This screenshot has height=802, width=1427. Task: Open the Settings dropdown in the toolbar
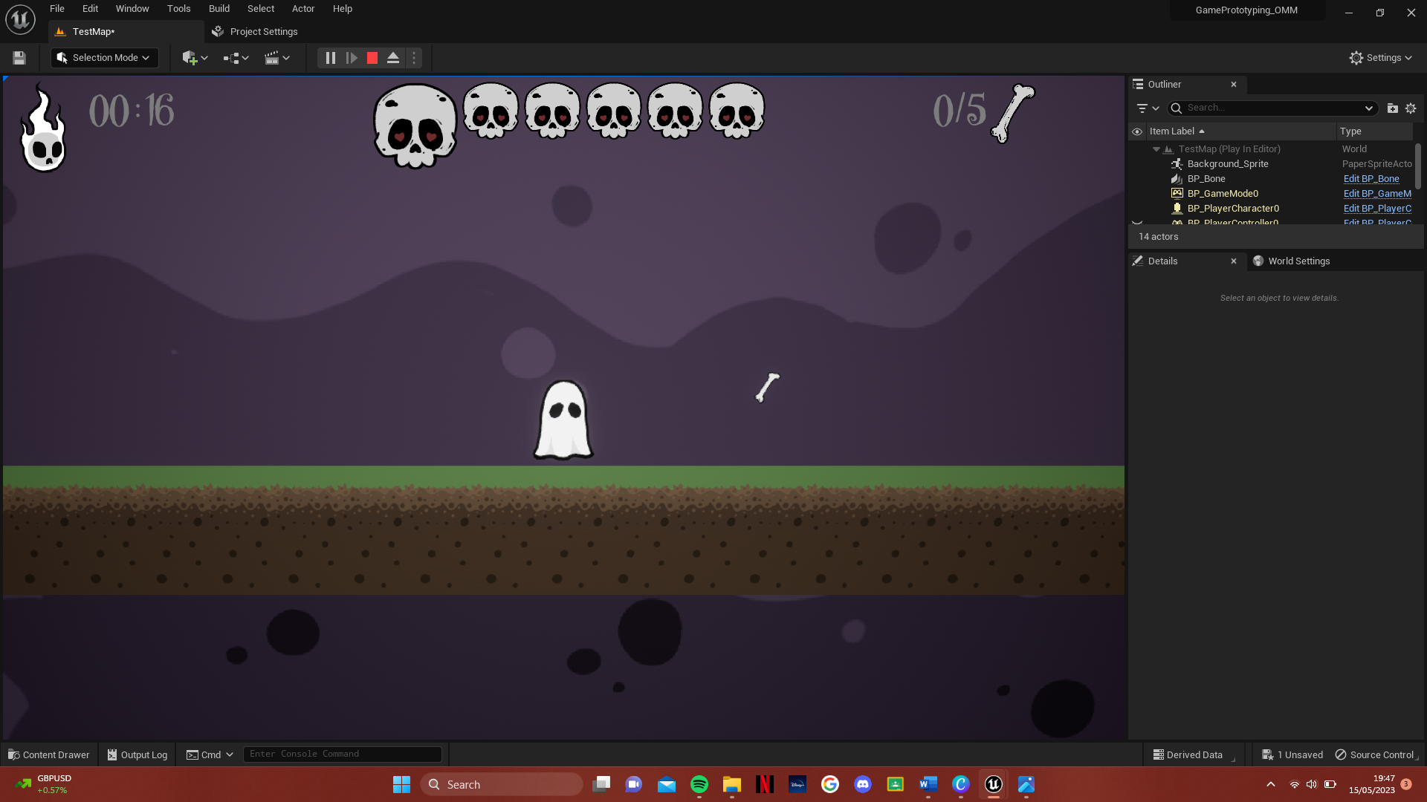pos(1380,58)
